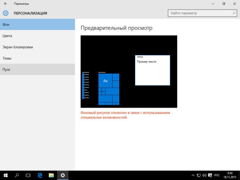Viewport: 240px width, 180px height.
Task: Open Task View from the taskbar
Action: 28,175
